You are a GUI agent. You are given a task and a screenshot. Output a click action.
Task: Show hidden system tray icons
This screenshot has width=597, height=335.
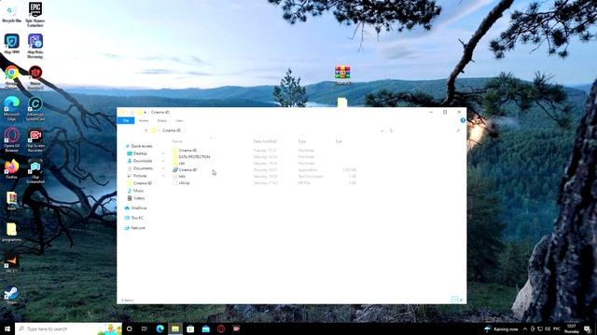click(x=525, y=328)
